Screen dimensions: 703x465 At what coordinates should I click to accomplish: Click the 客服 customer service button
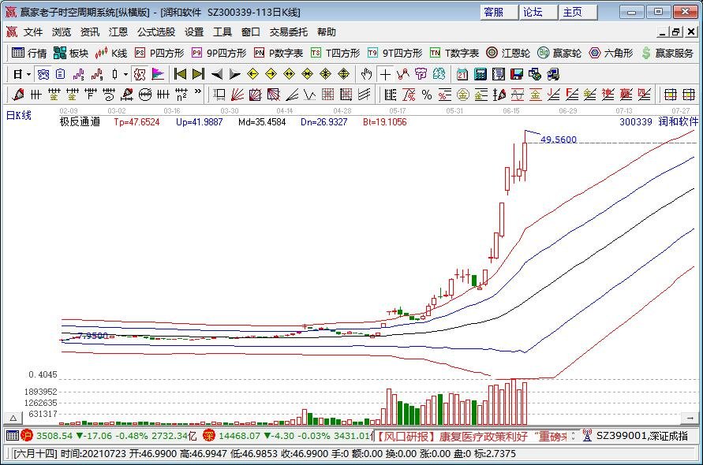pyautogui.click(x=499, y=12)
